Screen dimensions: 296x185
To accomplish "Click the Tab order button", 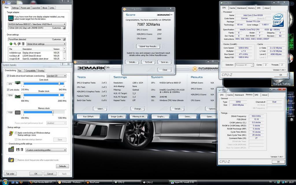I will pos(10,174).
